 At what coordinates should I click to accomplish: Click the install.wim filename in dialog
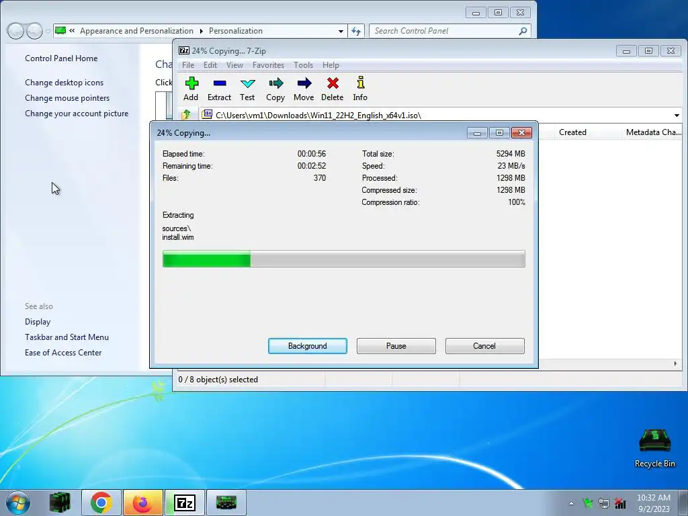(x=178, y=237)
